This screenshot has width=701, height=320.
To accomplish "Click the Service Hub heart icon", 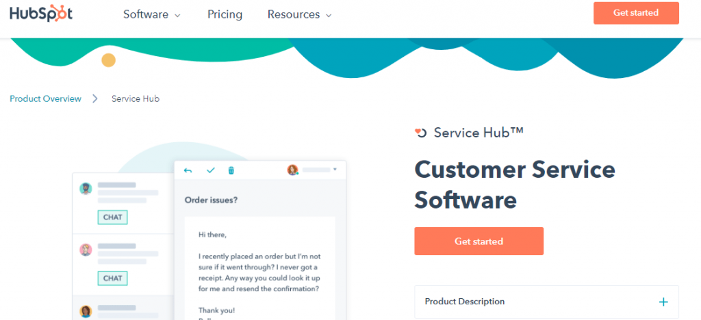I will pyautogui.click(x=421, y=133).
